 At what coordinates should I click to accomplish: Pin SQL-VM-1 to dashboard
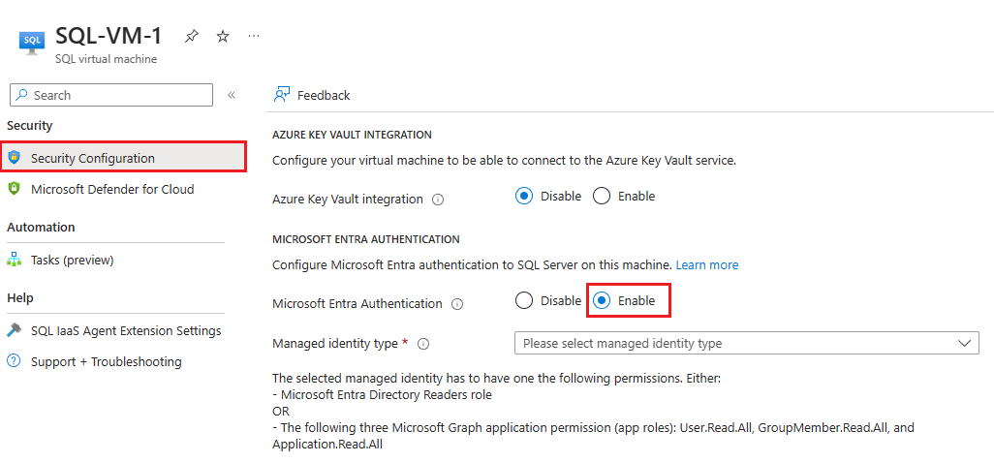pos(192,36)
